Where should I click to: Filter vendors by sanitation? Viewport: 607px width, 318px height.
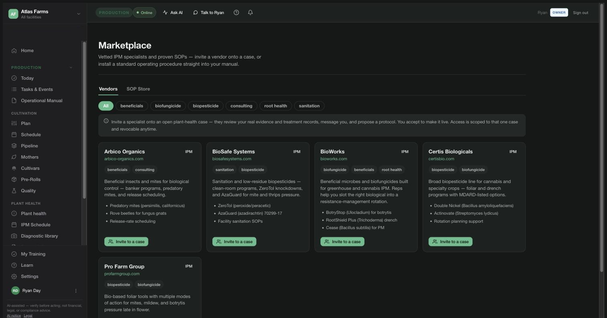(x=309, y=106)
